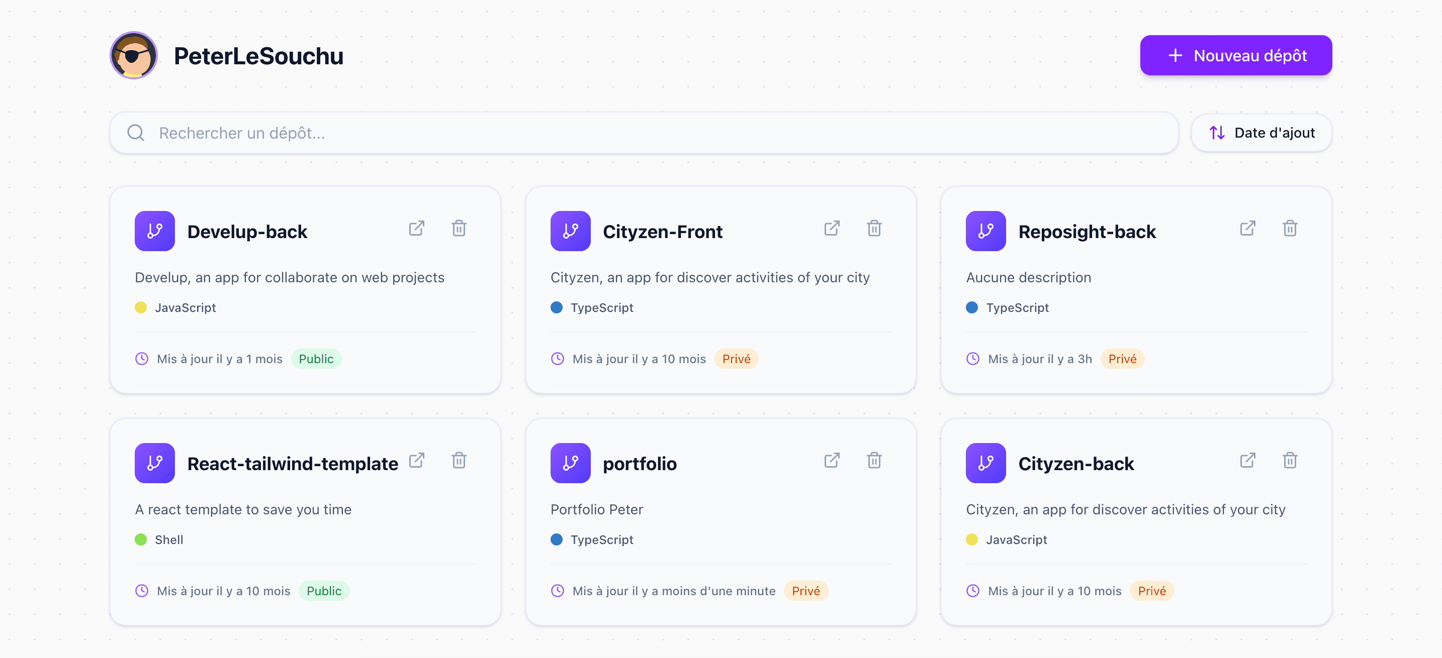Click trash icon on Cityzen-Front card

click(x=874, y=228)
